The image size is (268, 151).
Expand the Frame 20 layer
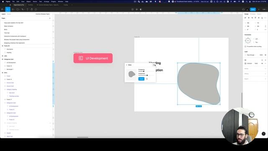pos(3,46)
